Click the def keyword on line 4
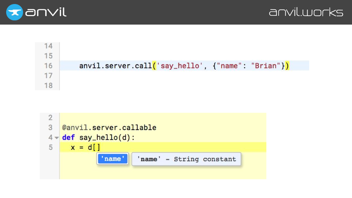The image size is (352, 198). pos(69,137)
